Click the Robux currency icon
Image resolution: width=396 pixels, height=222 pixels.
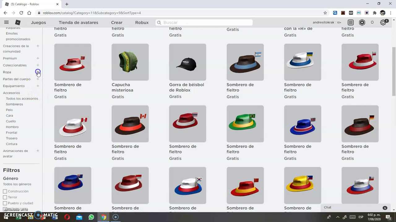362,23
